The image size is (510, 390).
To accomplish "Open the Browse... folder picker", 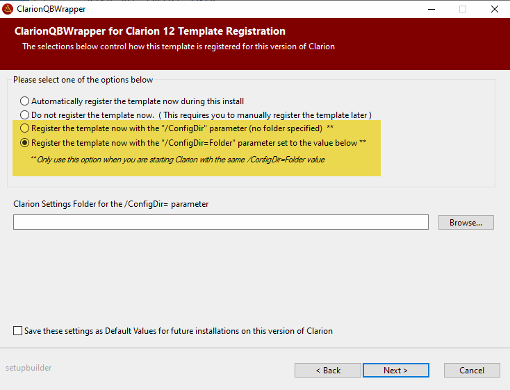I will pyautogui.click(x=466, y=223).
